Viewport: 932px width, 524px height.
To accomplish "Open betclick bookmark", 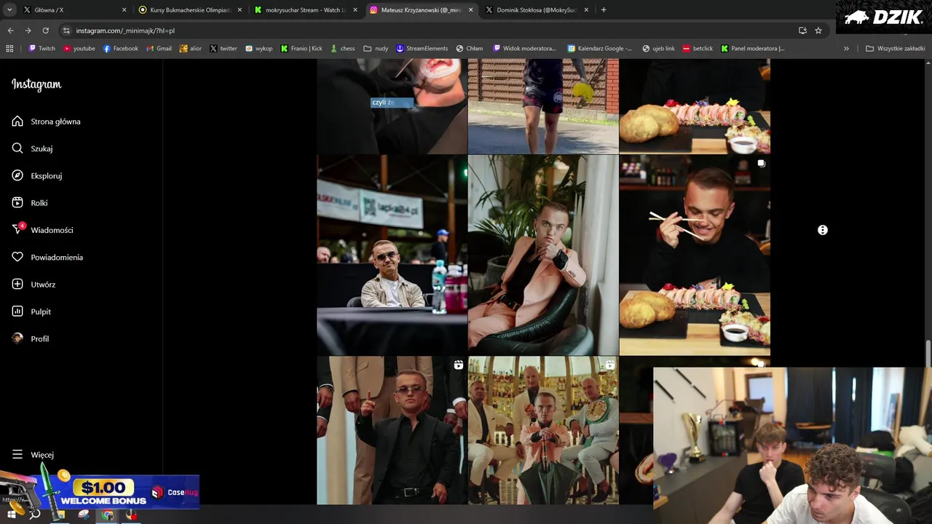I will click(698, 49).
